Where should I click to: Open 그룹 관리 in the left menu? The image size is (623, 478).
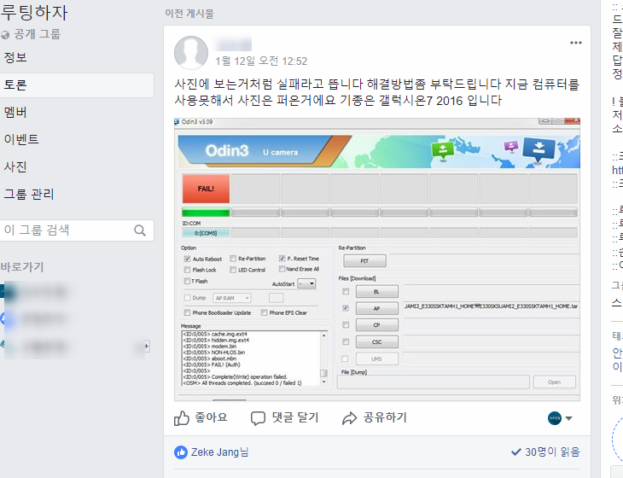(30, 194)
